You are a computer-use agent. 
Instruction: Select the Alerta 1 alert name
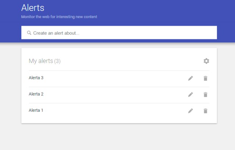coord(36,110)
